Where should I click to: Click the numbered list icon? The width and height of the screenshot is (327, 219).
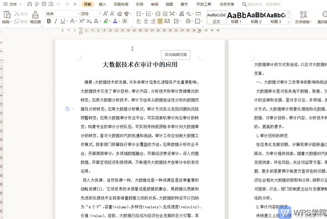[x=148, y=14]
